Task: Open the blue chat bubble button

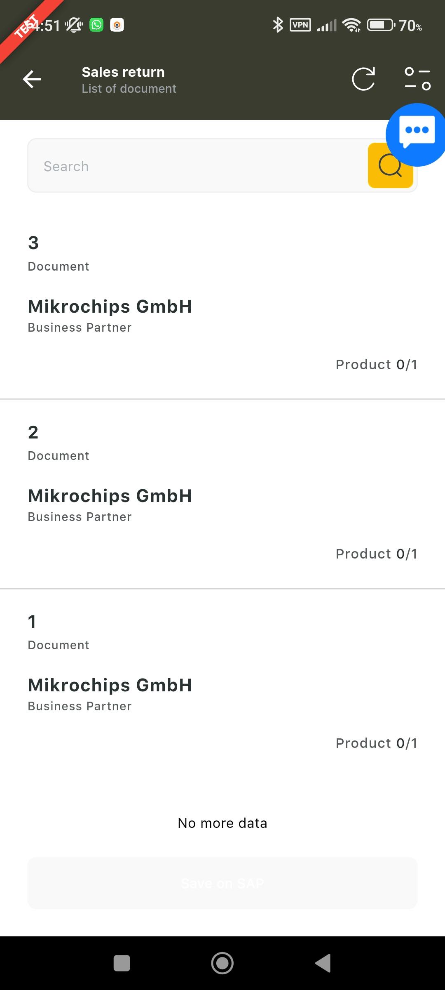Action: (x=416, y=134)
